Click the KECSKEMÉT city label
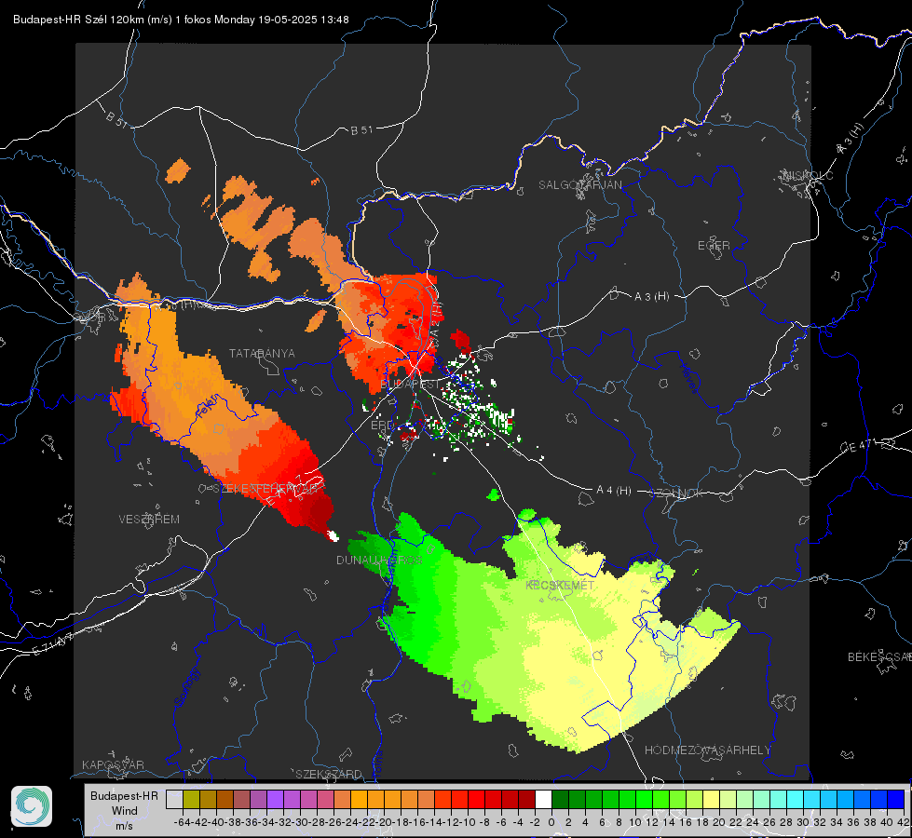The height and width of the screenshot is (838, 912). [x=560, y=585]
